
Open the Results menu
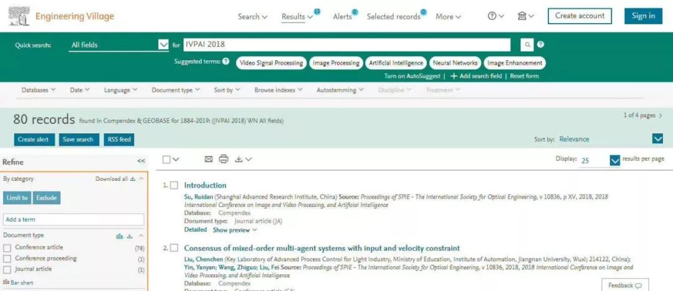[x=297, y=17]
